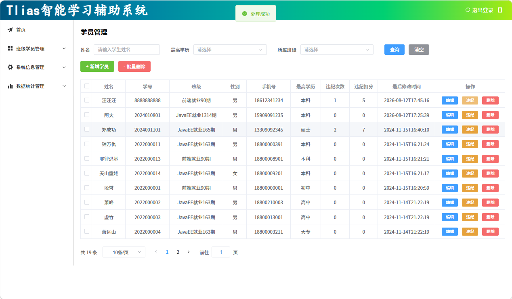Click the 数据统计管理 bar chart icon
Image resolution: width=512 pixels, height=299 pixels.
click(10, 86)
